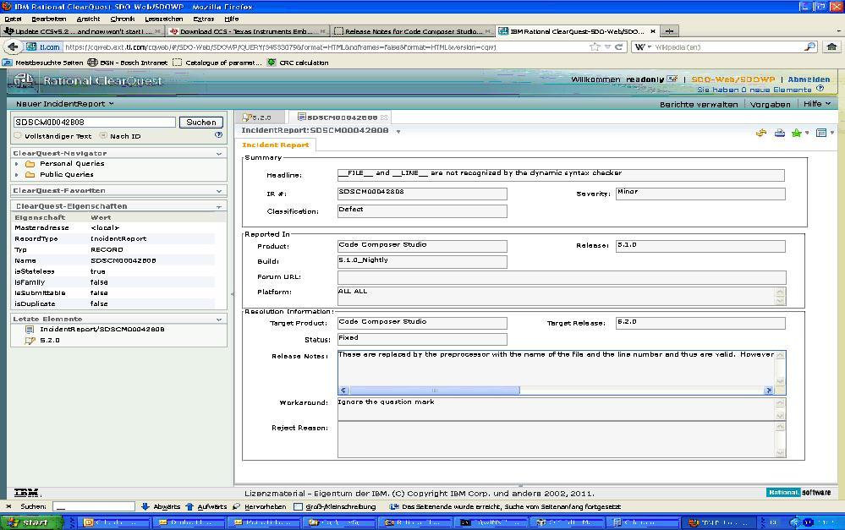Click the Firefox find bar input field

coord(94,506)
